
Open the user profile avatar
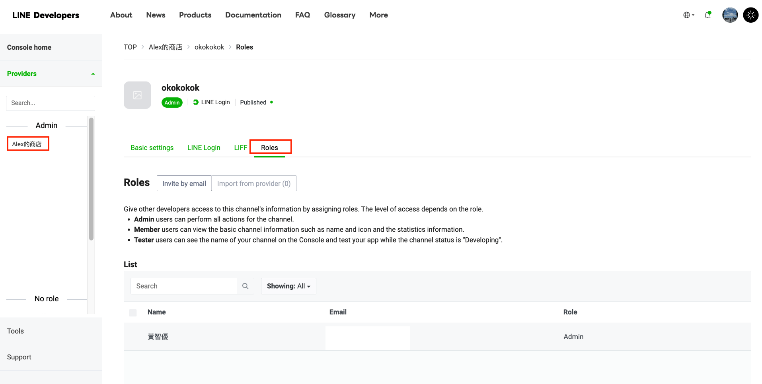click(x=730, y=15)
